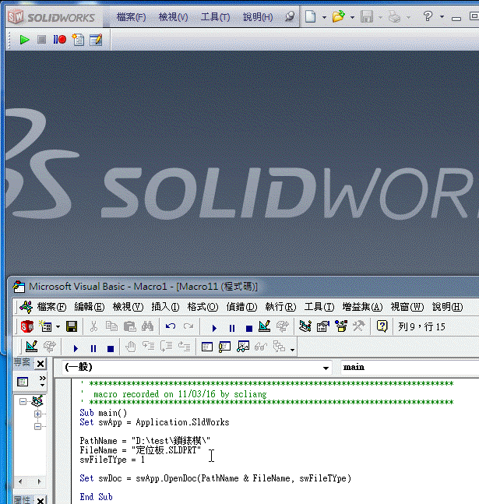The image size is (479, 504).
Task: Click Run blue arrow in debug toolbar
Action: coord(76,348)
